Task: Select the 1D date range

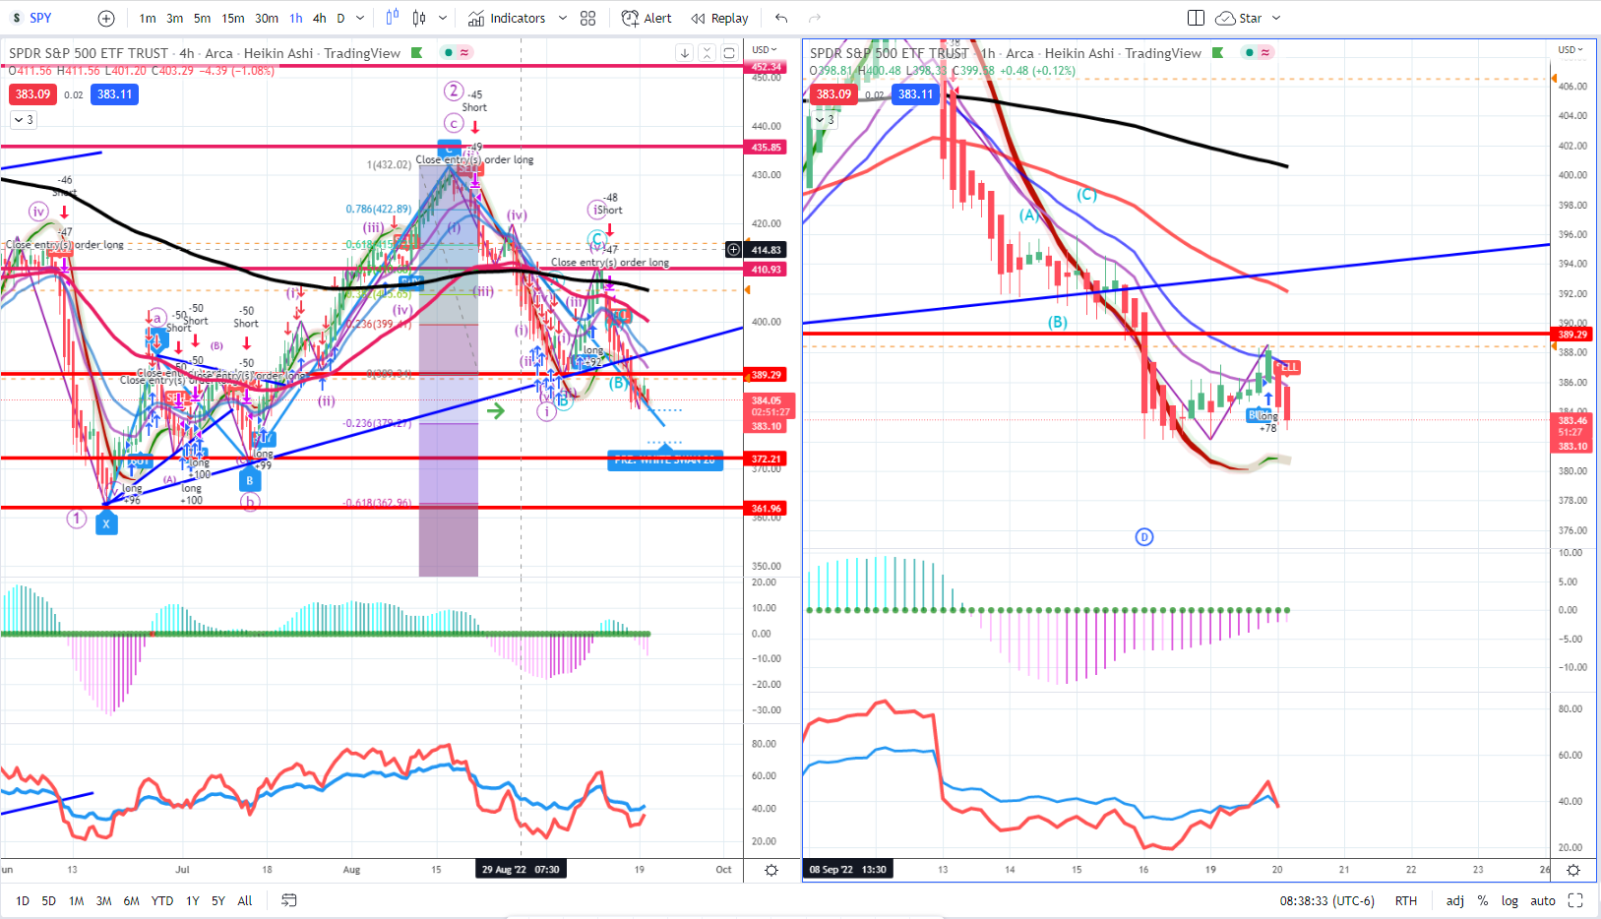Action: [x=23, y=900]
